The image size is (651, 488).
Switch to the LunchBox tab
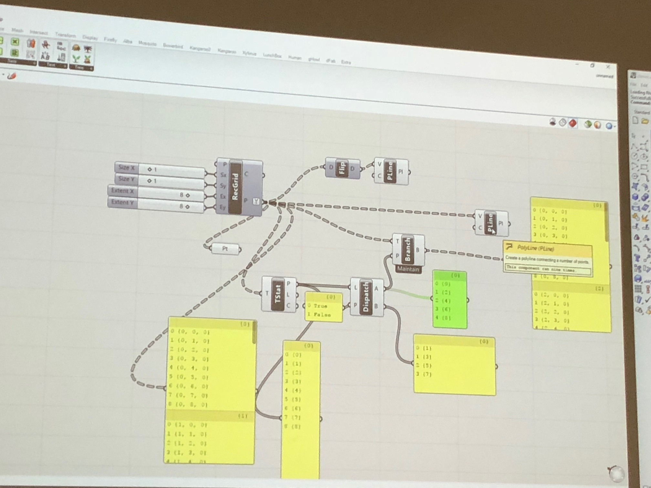[x=272, y=56]
